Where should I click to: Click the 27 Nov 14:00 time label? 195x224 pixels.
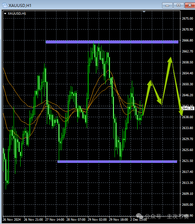(x=54, y=220)
